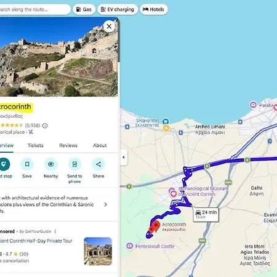
Task: Click the Paralia camera pin
Action: [x=254, y=105]
